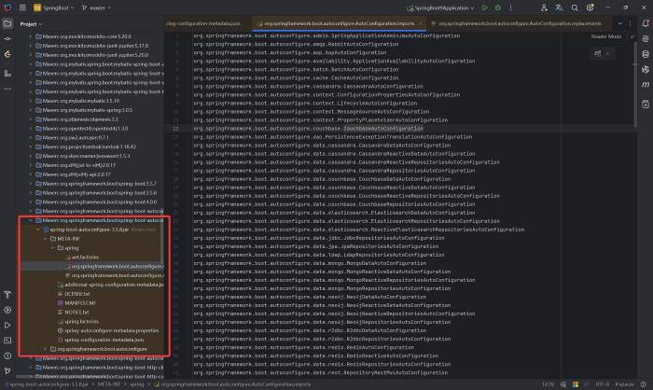The width and height of the screenshot is (653, 390).
Task: Open more run actions menu
Action: 510,7
